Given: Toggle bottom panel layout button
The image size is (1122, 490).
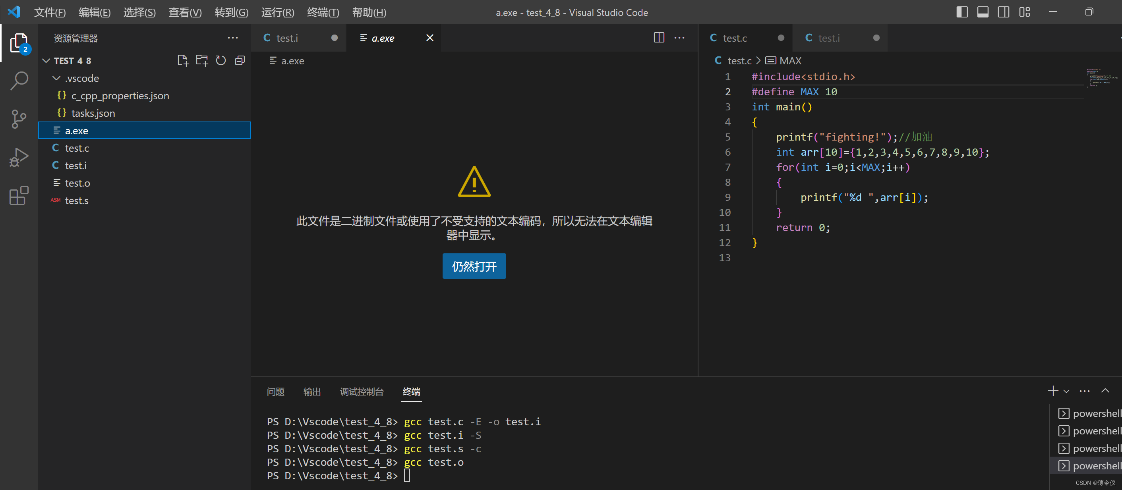Looking at the screenshot, I should click(x=983, y=12).
